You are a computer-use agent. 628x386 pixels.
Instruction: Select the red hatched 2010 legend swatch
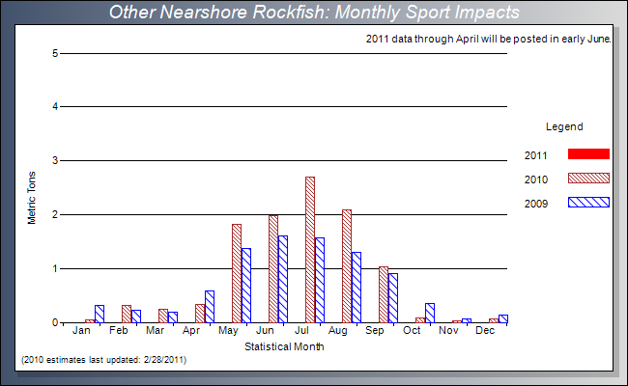click(589, 179)
